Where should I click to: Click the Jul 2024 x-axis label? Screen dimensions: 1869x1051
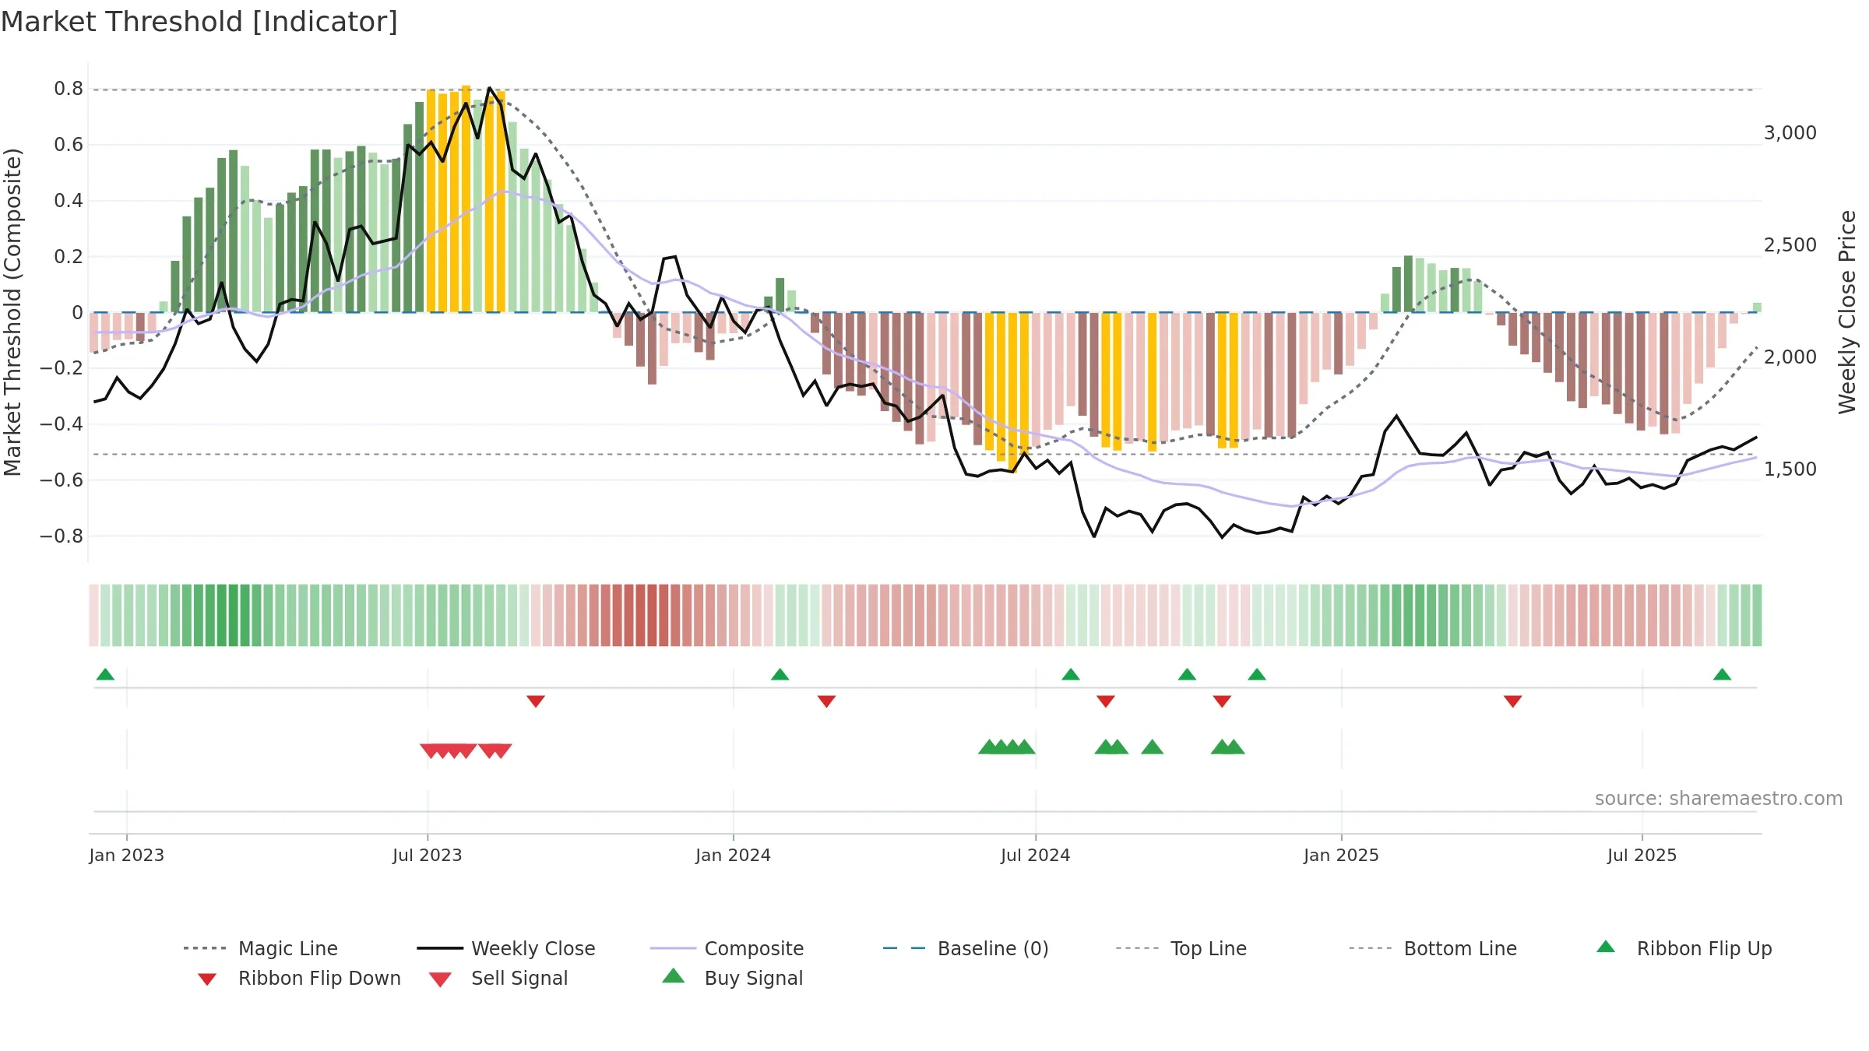[1036, 855]
